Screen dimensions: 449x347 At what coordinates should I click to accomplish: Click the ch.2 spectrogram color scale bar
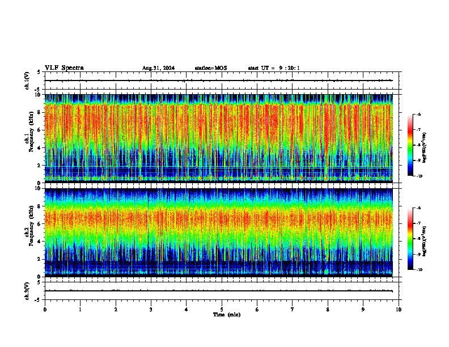click(410, 239)
